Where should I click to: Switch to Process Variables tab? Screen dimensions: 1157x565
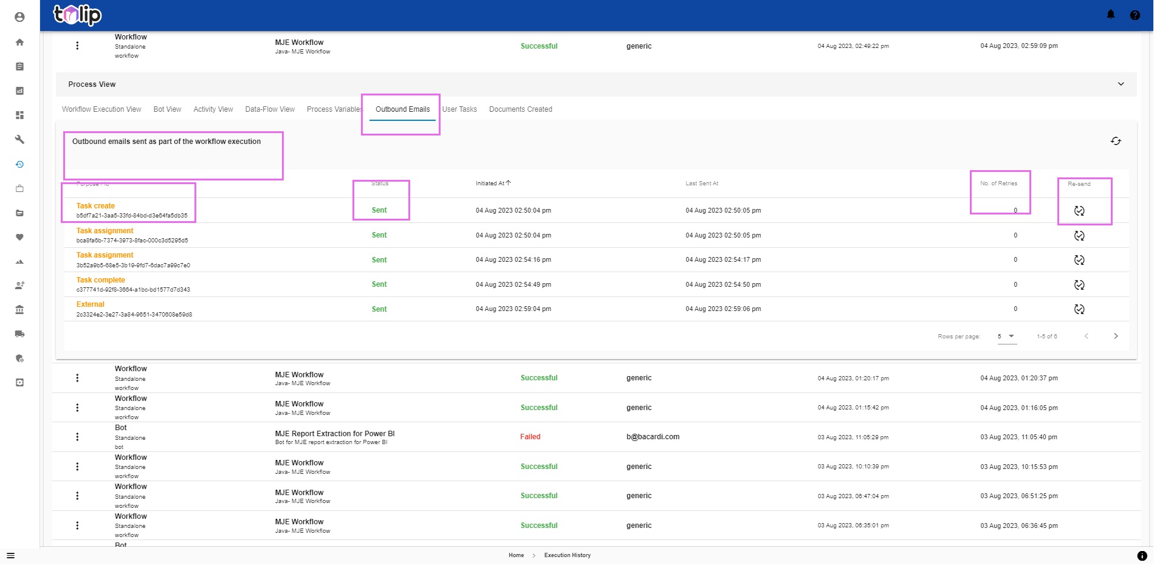click(x=334, y=109)
